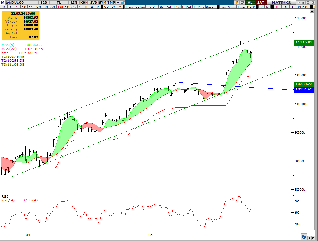Click the <> expand chart button
This screenshot has height=241, width=318.
tap(114, 7)
